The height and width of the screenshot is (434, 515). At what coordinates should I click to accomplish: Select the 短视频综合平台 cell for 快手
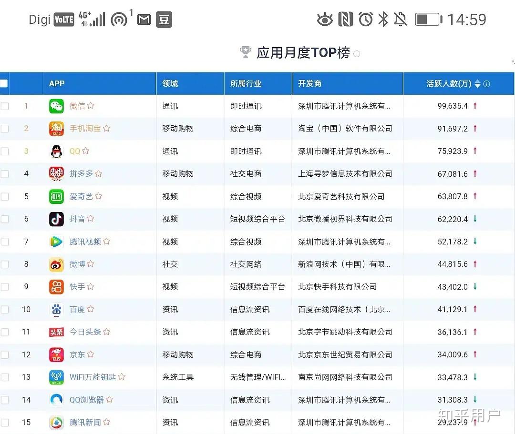[257, 287]
